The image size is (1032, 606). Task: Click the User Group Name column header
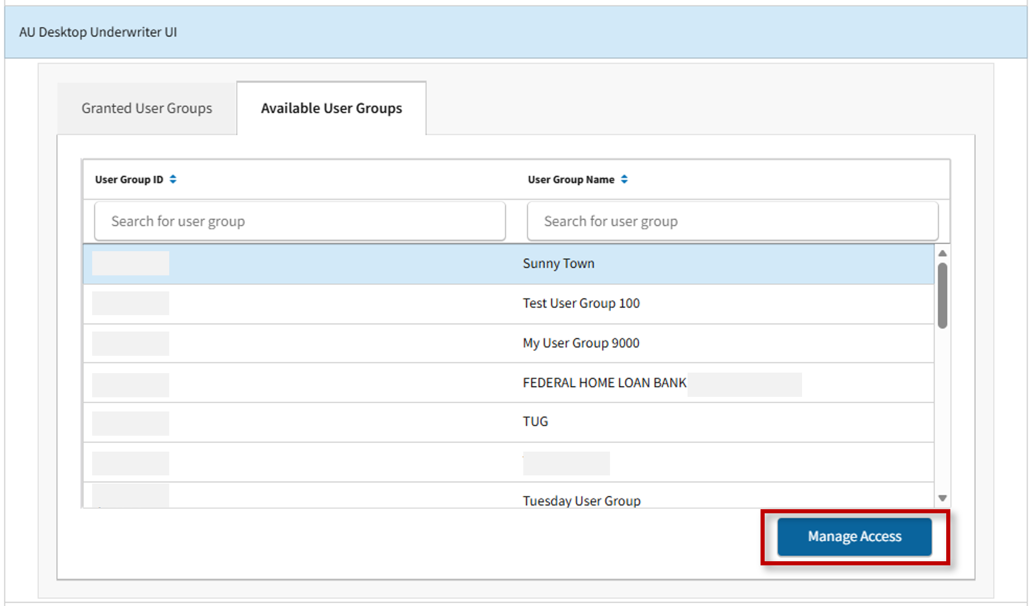click(571, 179)
